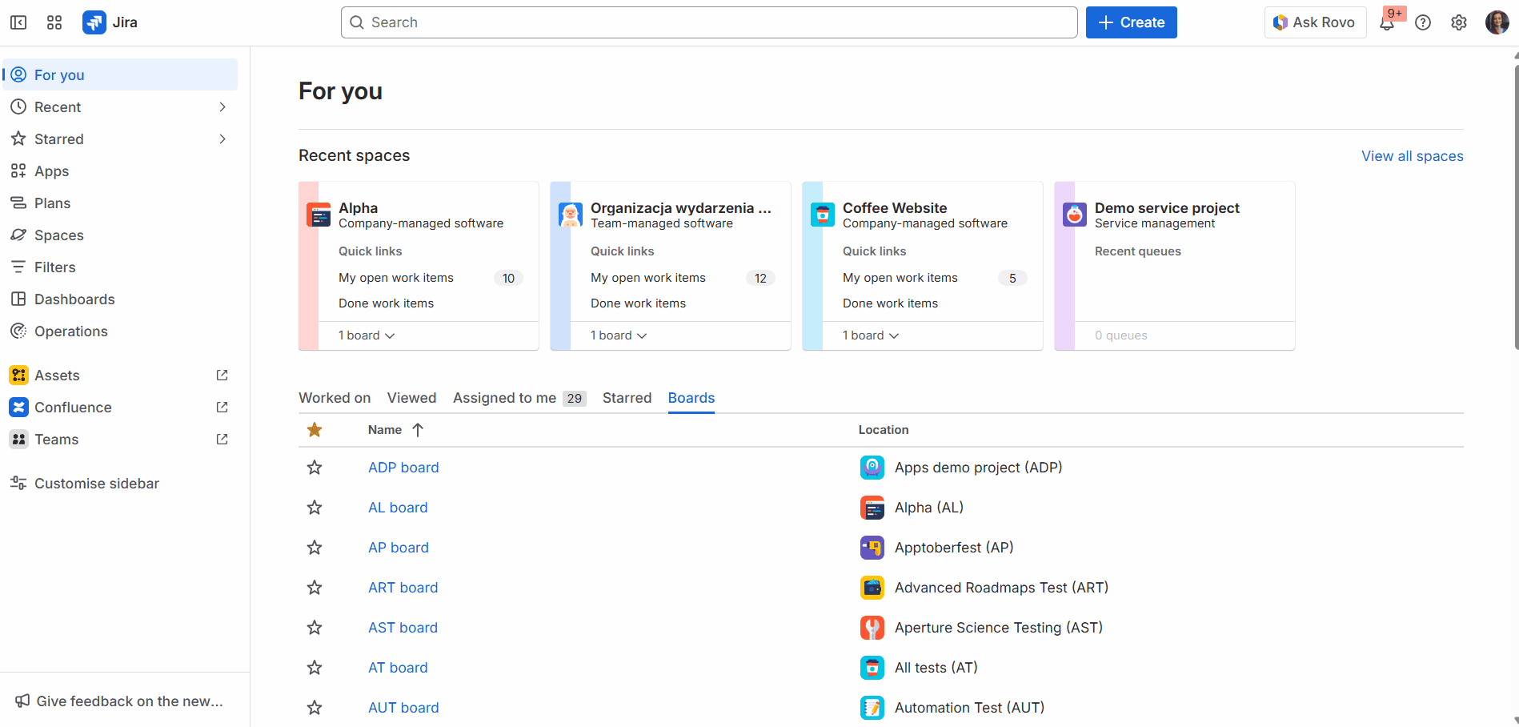Star the AUT board
The height and width of the screenshot is (727, 1519).
click(x=315, y=707)
